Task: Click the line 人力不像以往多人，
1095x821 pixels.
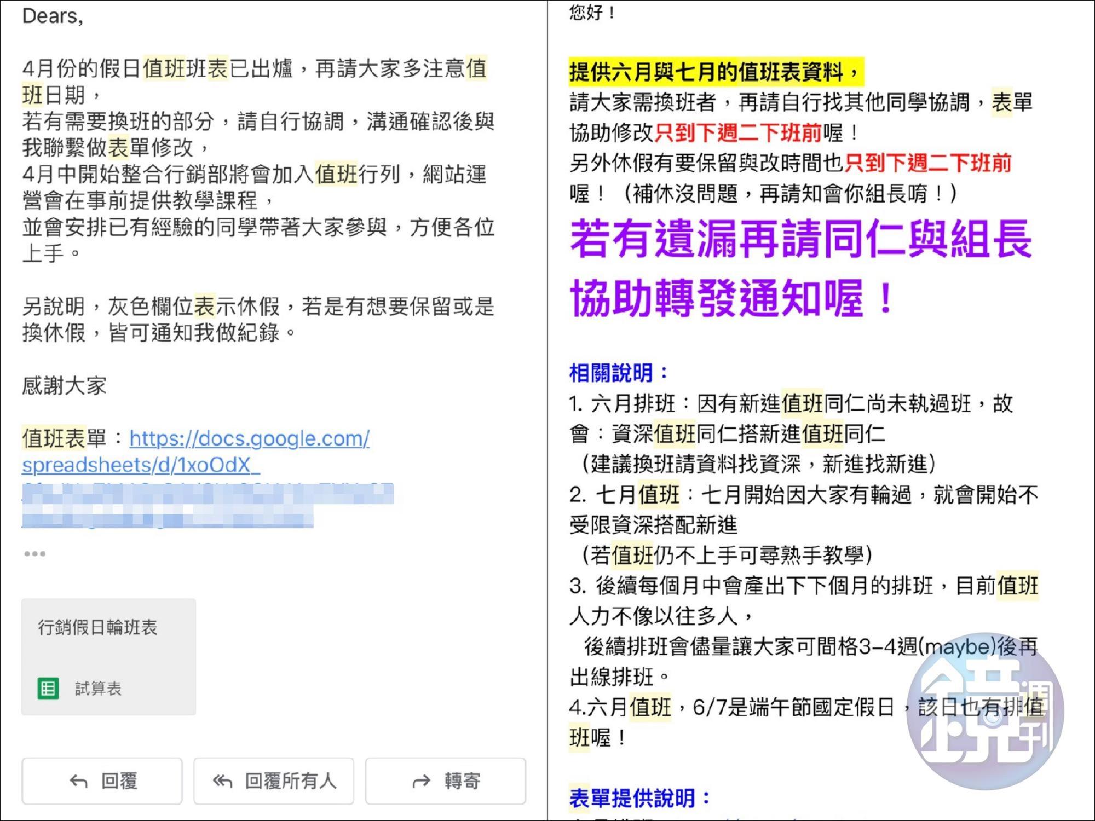Action: 662,616
